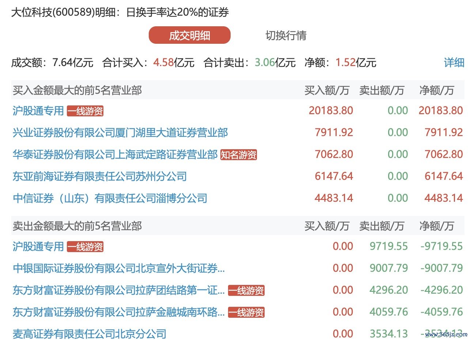Image resolution: width=470 pixels, height=340 pixels.
Task: Click 一线游资 badge beside 拉萨团结路第一 entry
Action: tap(246, 291)
